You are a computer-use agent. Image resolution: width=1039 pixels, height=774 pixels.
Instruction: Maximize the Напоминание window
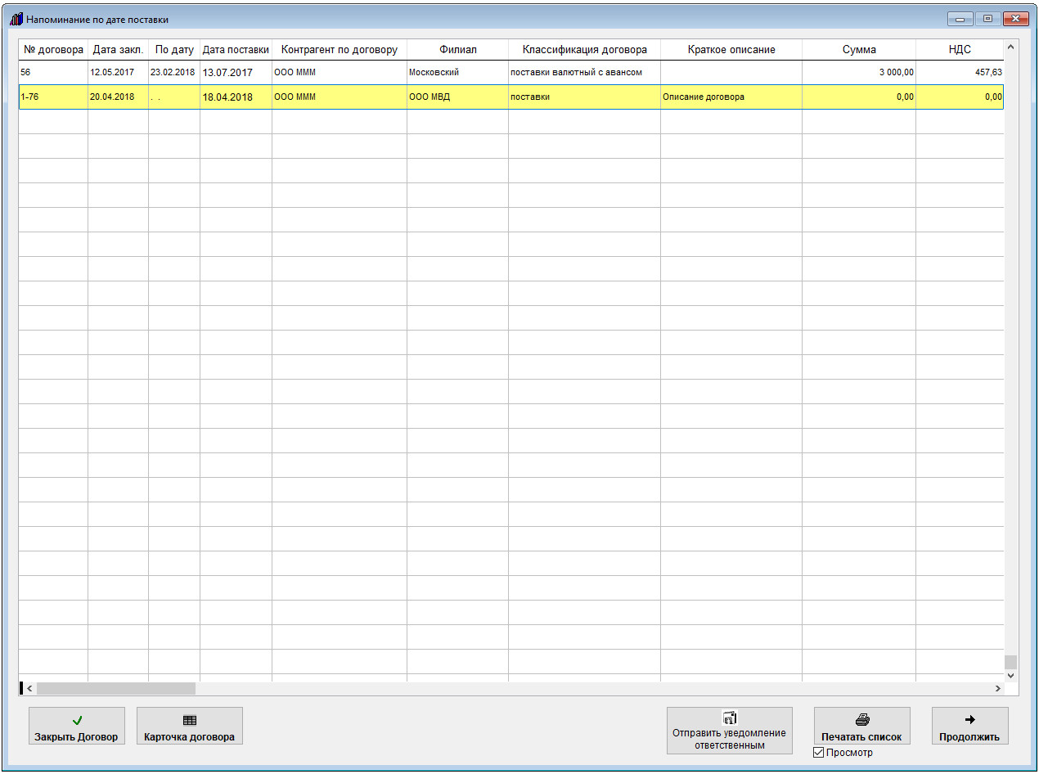(987, 18)
